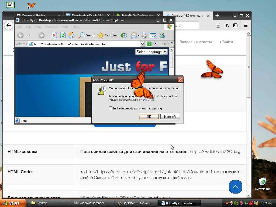Open the Mail icon dropdown arrow
The width and height of the screenshot is (276, 207).
click(x=138, y=35)
